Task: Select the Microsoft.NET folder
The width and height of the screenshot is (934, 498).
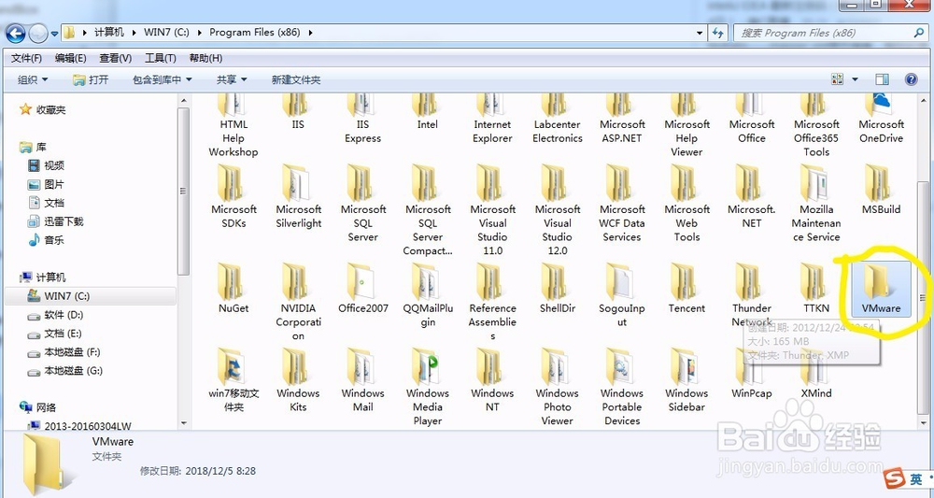Action: tap(751, 197)
